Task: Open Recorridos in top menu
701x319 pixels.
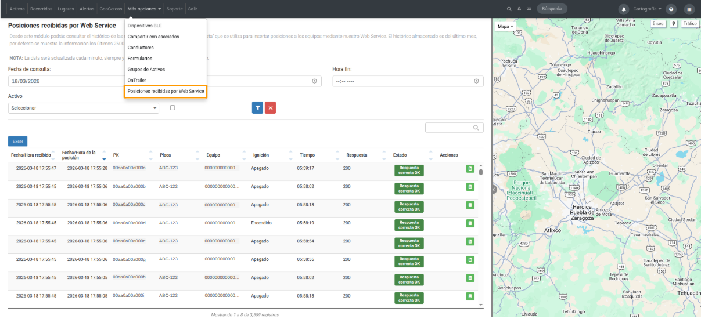Action: (x=41, y=9)
